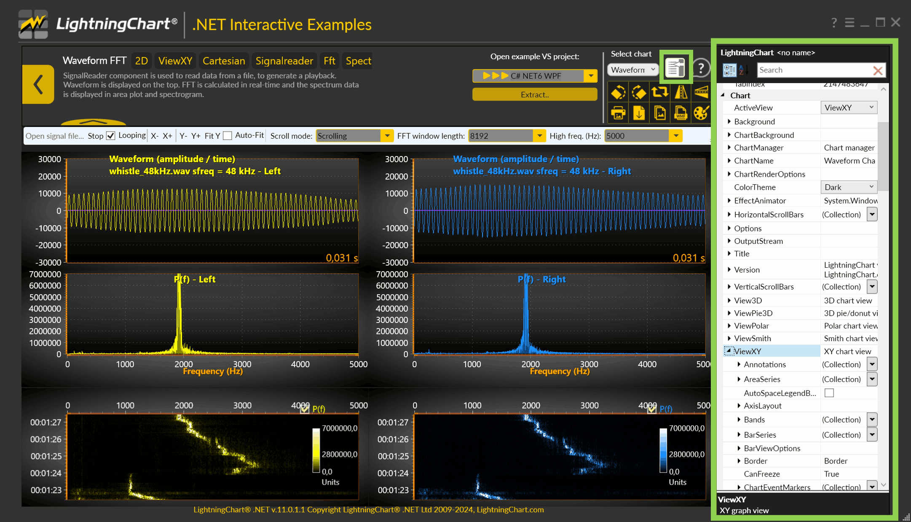Select the Signalreader tag

click(x=284, y=61)
